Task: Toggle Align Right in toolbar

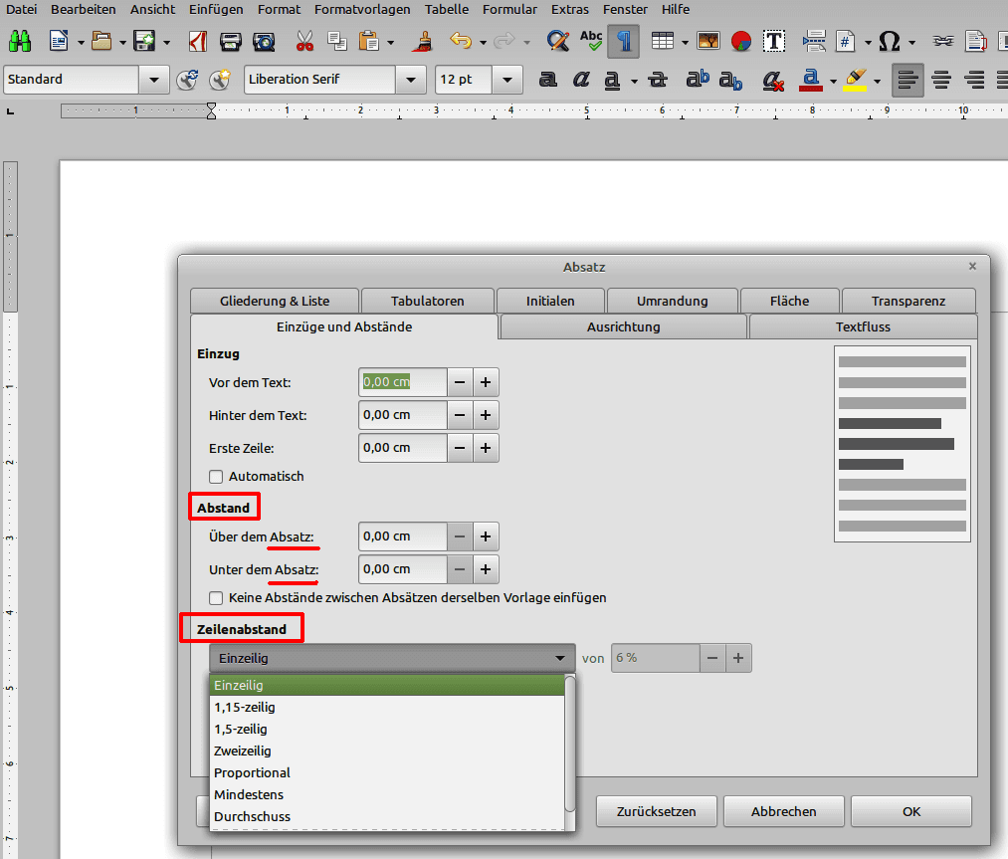Action: 974,80
